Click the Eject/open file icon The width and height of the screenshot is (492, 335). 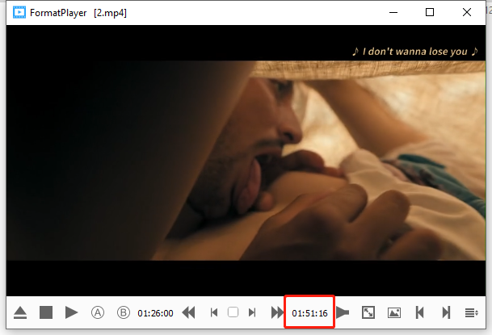(x=19, y=312)
